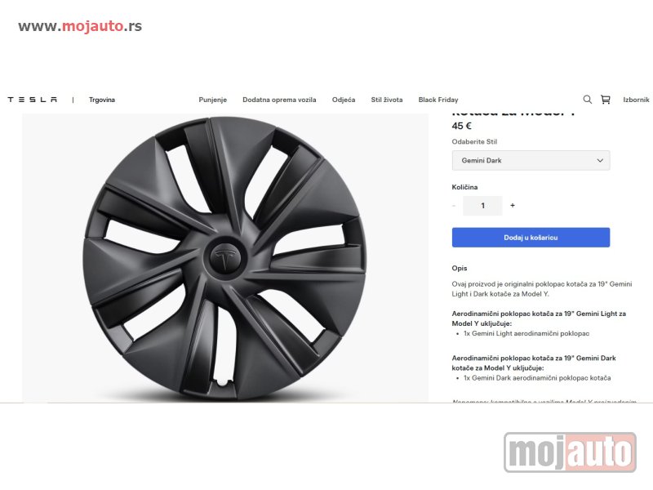Image resolution: width=653 pixels, height=490 pixels.
Task: Click the www.mojauto.rs website link
Action: 80,26
